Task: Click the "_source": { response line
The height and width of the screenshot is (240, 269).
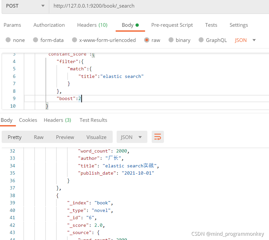Action: pos(83,233)
